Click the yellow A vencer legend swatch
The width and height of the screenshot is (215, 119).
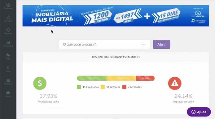coord(103,87)
